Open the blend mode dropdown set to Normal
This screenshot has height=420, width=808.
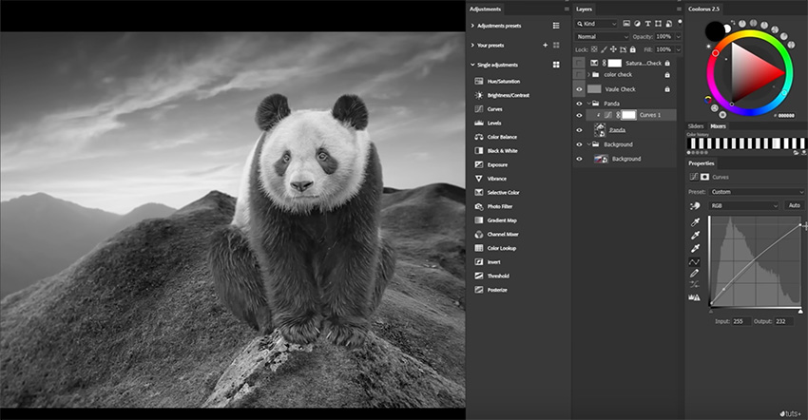pos(601,36)
